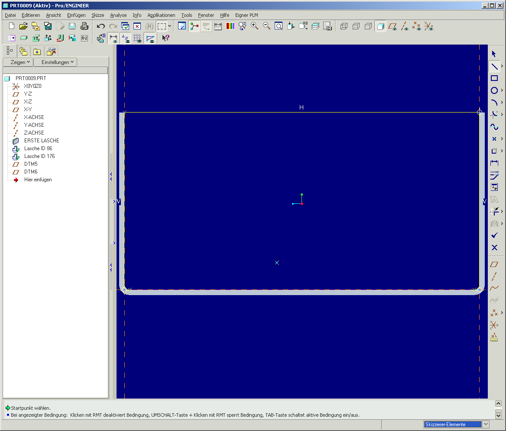Expand the Trim tool flyout arrow
The height and width of the screenshot is (431, 506).
[x=502, y=212]
